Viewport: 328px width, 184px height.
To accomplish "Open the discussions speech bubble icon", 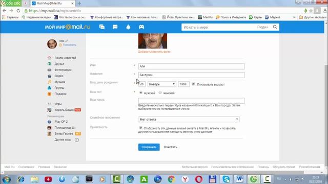I will pos(115,27).
